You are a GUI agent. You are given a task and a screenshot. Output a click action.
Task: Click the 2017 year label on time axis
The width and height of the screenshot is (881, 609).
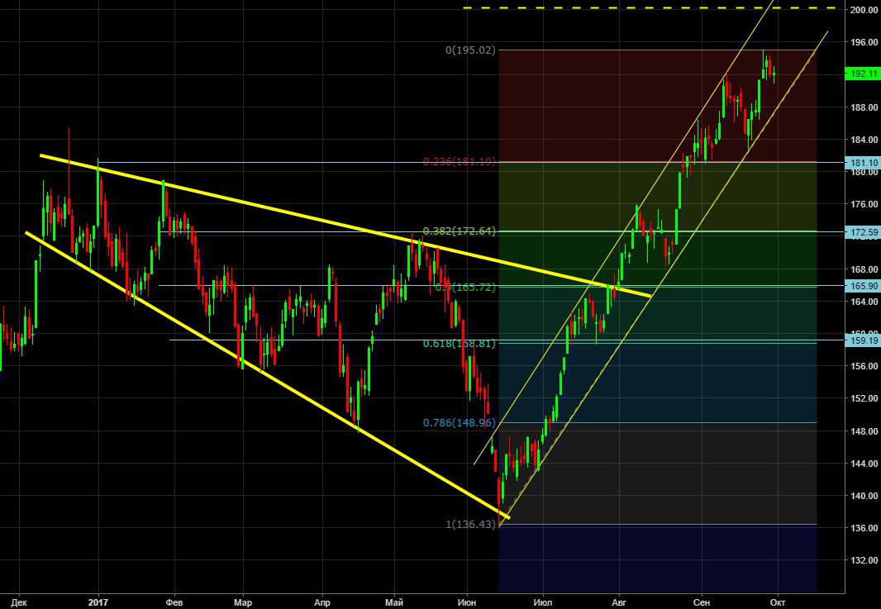pyautogui.click(x=98, y=602)
